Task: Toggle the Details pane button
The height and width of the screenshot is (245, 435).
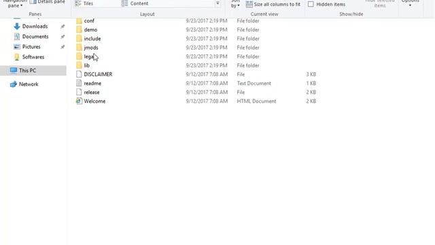Action: click(x=47, y=2)
